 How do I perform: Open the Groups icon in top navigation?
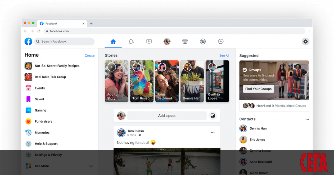click(x=203, y=42)
